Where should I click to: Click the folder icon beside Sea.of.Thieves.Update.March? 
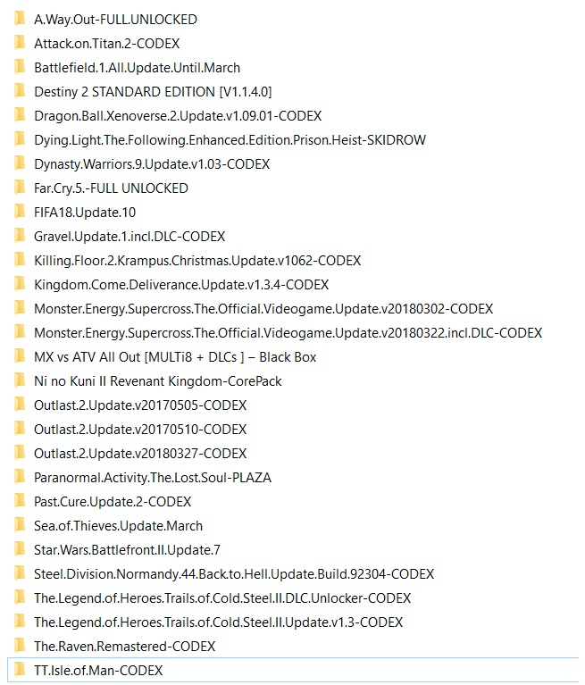(x=20, y=525)
